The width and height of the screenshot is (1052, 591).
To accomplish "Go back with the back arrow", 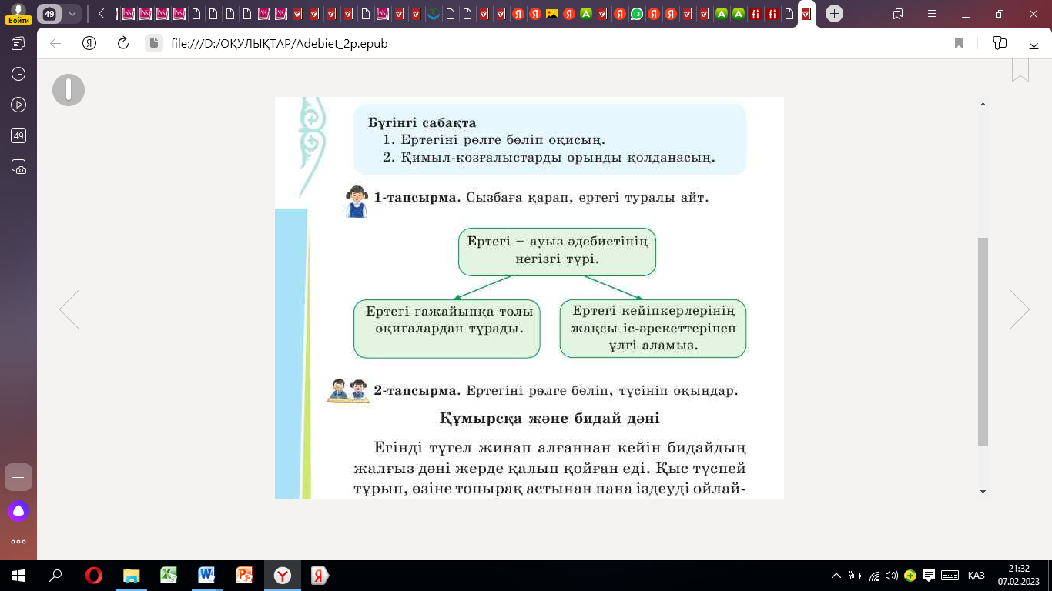I will coord(55,44).
